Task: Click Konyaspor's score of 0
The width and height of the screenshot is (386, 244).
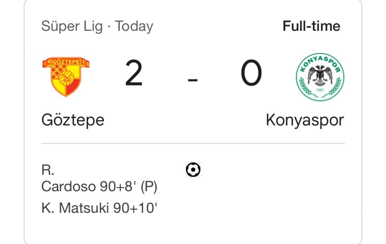Action: point(251,74)
